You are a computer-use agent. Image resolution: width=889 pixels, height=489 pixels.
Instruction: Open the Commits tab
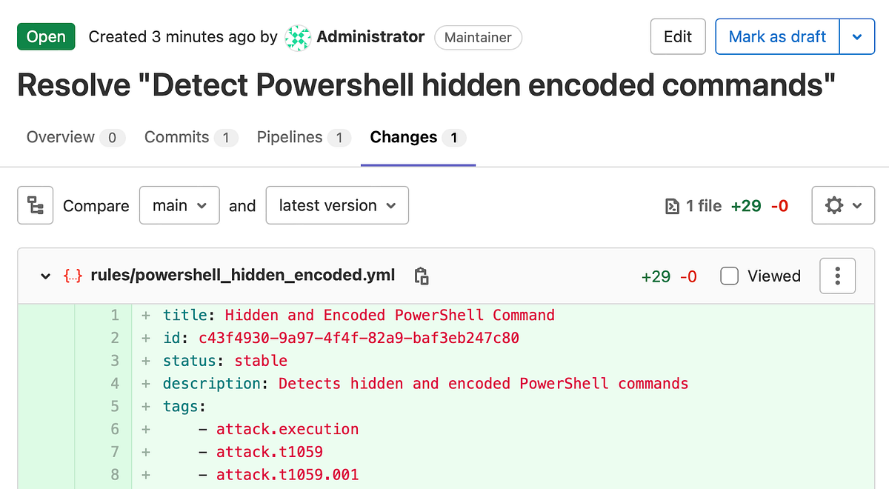(x=177, y=137)
